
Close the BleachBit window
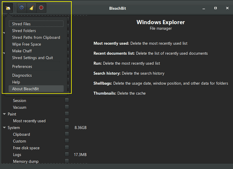point(227,8)
